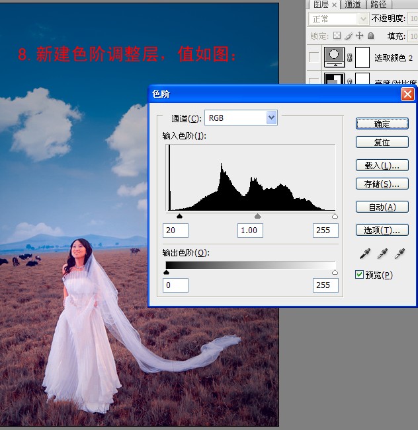Screen dimensions: 418x430
Task: Toggle lock all padlock icon
Action: click(x=371, y=36)
